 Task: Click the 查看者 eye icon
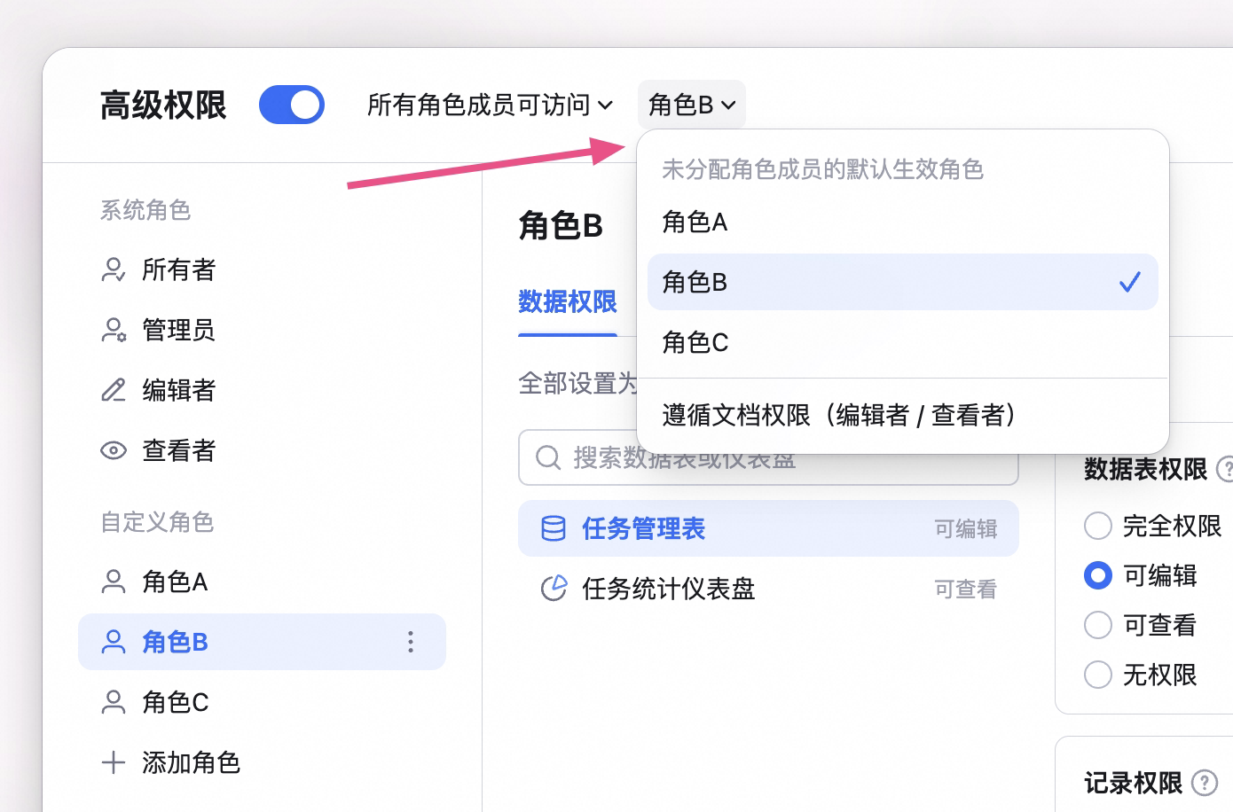click(113, 450)
